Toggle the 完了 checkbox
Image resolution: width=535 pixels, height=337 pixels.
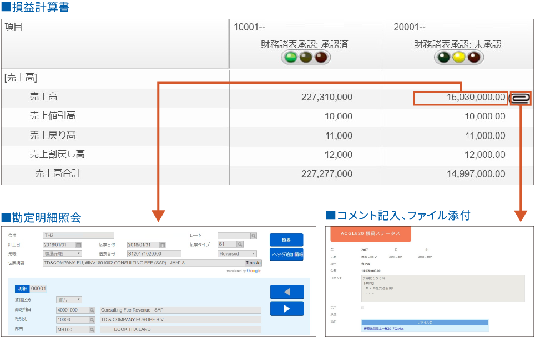(x=362, y=307)
